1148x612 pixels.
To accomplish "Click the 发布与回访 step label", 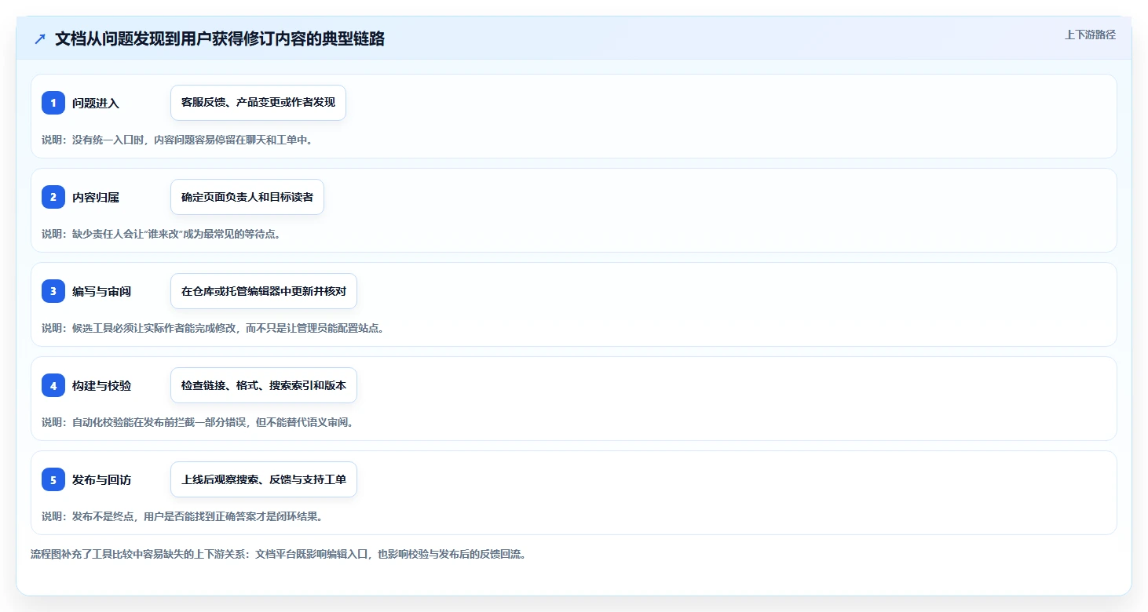I will (102, 479).
